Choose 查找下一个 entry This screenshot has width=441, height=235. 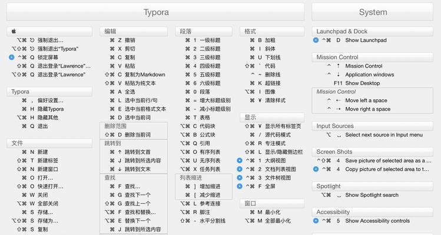(x=130, y=195)
